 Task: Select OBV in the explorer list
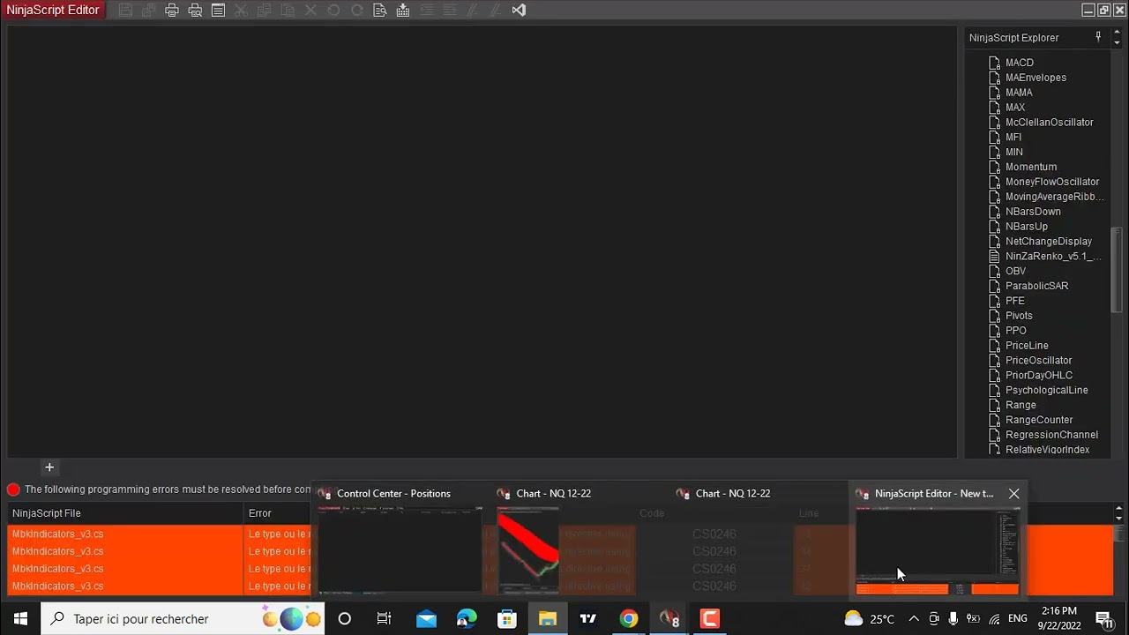coord(1015,272)
